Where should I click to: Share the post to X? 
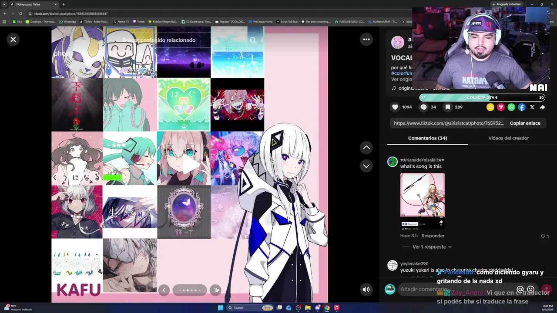tap(532, 107)
